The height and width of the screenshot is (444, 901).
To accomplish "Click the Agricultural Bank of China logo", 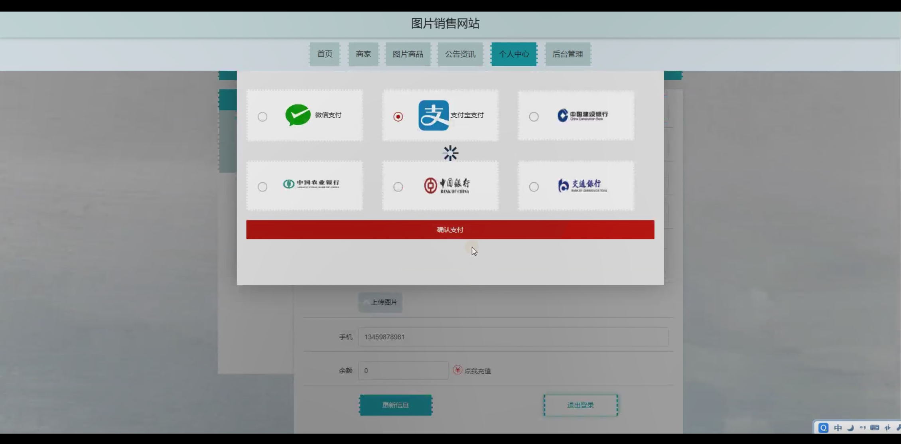I will [311, 184].
